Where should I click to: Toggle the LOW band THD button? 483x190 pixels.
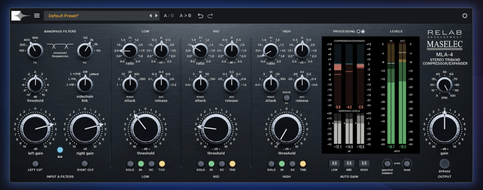click(162, 164)
